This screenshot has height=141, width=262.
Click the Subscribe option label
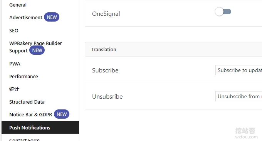click(x=105, y=70)
